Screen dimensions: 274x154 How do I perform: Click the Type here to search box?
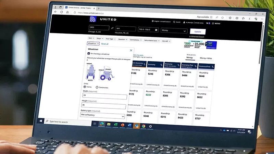(68, 122)
